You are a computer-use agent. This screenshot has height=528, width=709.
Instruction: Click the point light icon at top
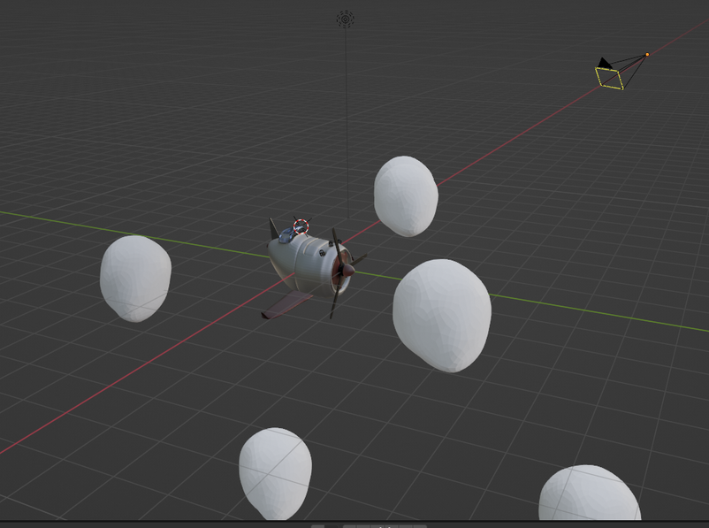pyautogui.click(x=346, y=19)
